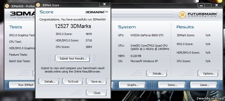Screen dimensions: 225x101
Task: Export the score To Excel
Action: [73, 82]
